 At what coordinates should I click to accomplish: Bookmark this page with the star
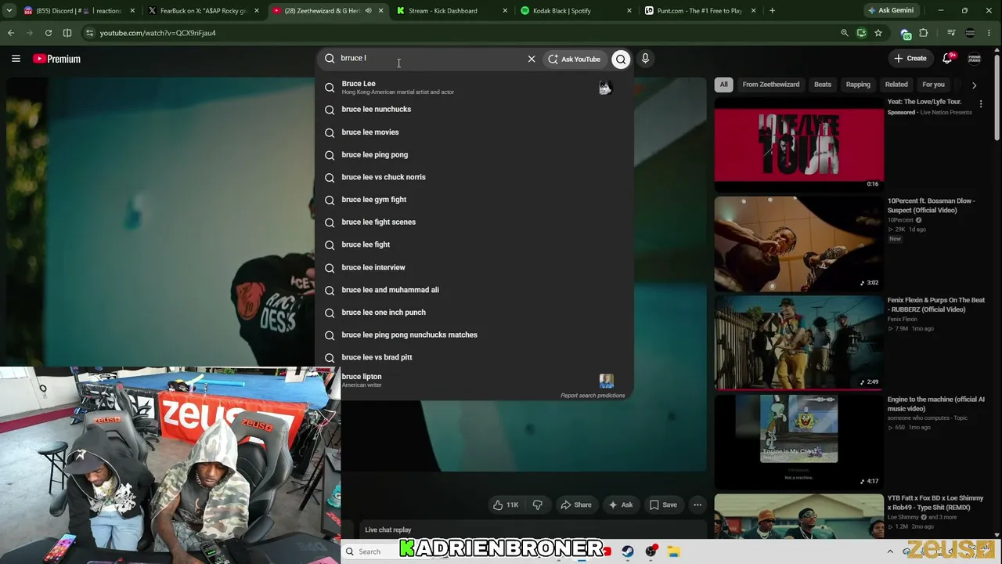pos(878,33)
